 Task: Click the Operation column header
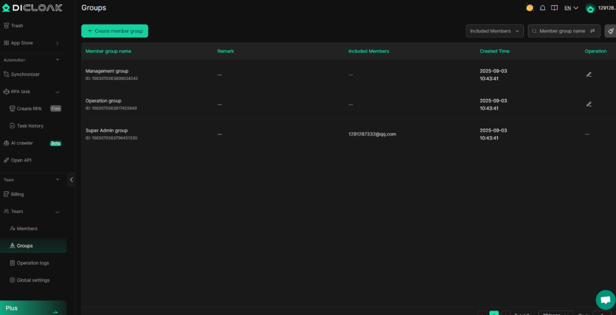596,51
